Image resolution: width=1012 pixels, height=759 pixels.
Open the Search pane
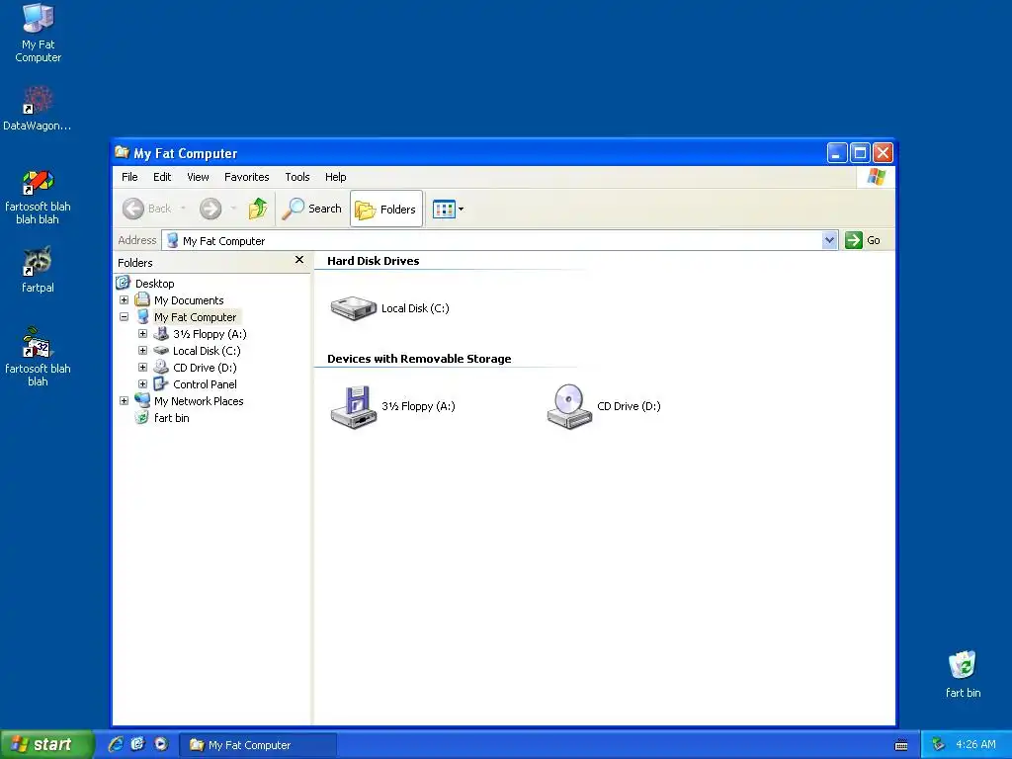coord(311,209)
